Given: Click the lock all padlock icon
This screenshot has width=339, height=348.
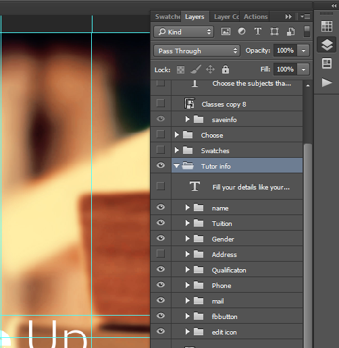Looking at the screenshot, I should pos(226,69).
